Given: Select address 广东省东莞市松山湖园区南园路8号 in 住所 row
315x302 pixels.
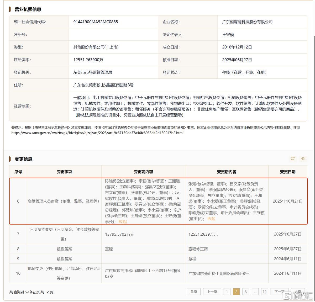Looking at the screenshot, I should coord(103,85).
